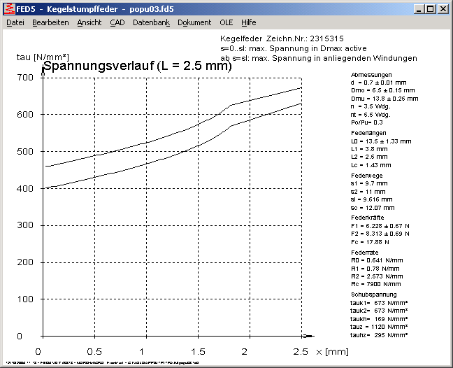Click the x [mm] axis label

[330, 350]
